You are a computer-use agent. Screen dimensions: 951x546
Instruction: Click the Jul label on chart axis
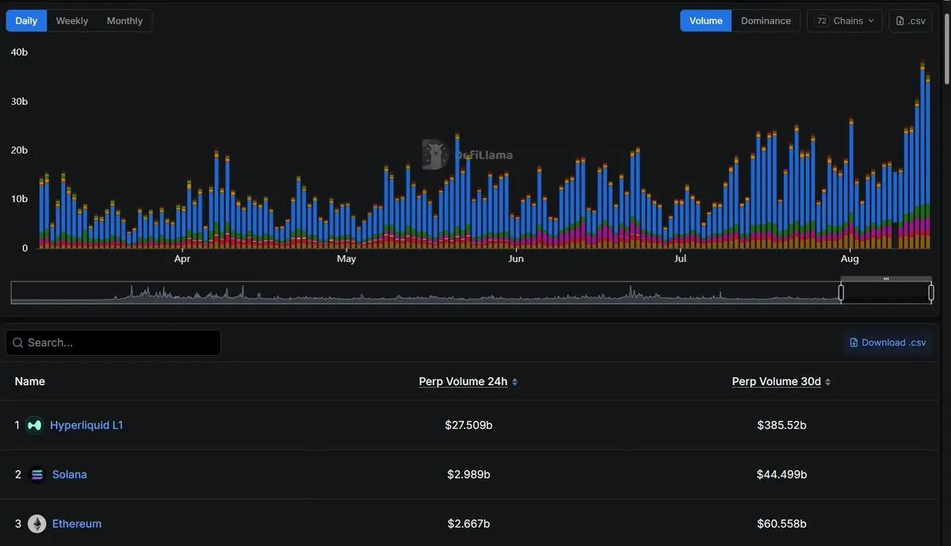(680, 259)
